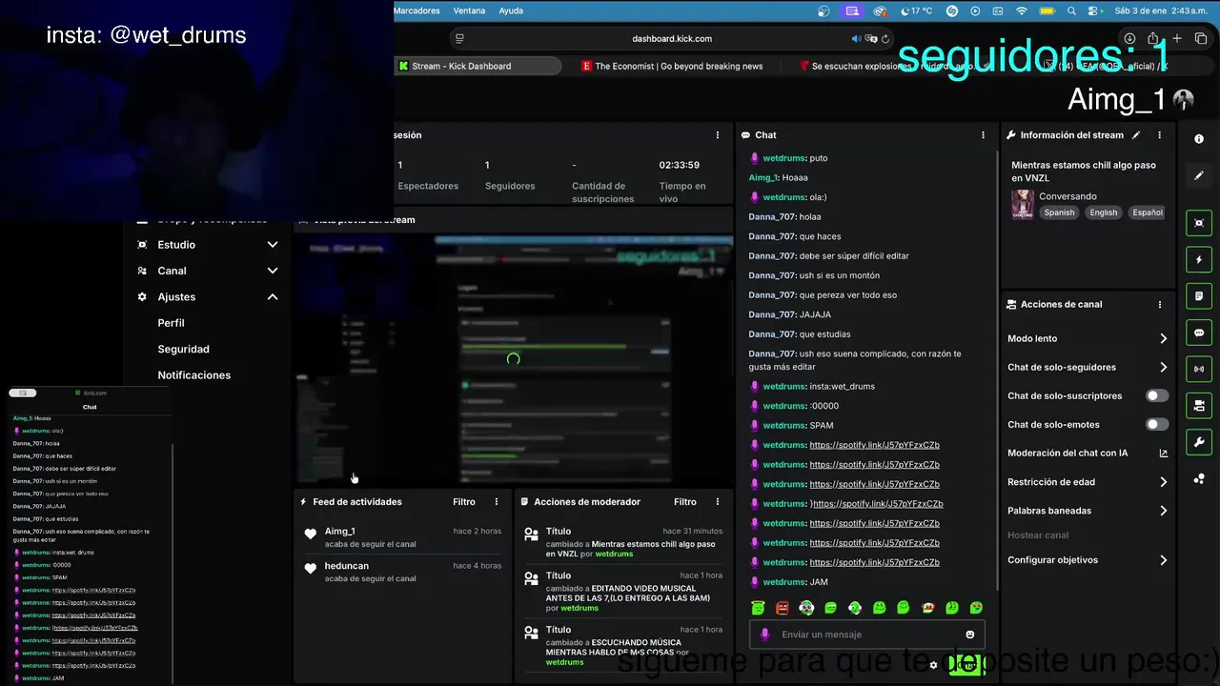This screenshot has width=1220, height=686.
Task: Open the Marcadores menu
Action: [x=417, y=10]
